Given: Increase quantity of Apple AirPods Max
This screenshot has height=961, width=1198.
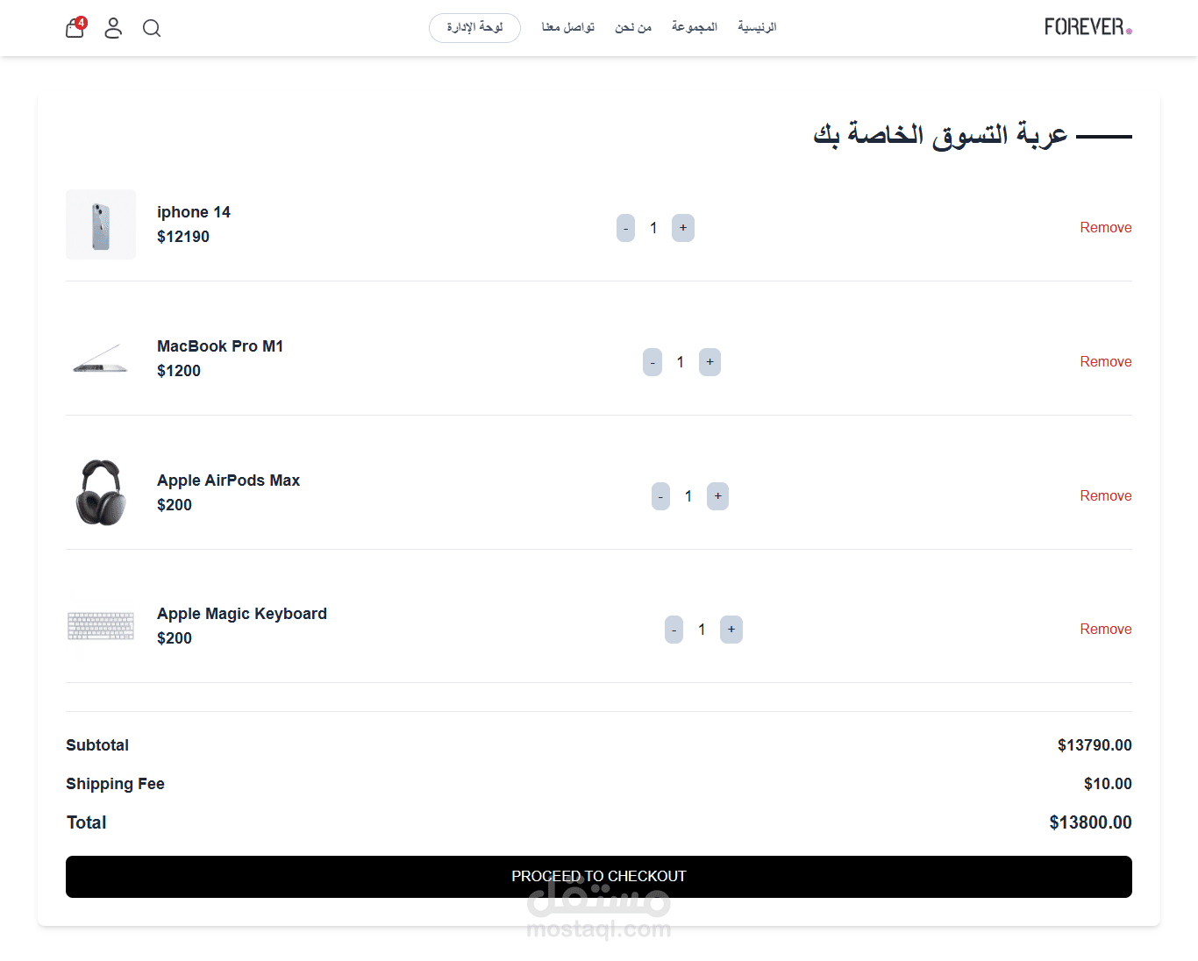Looking at the screenshot, I should click(718, 496).
